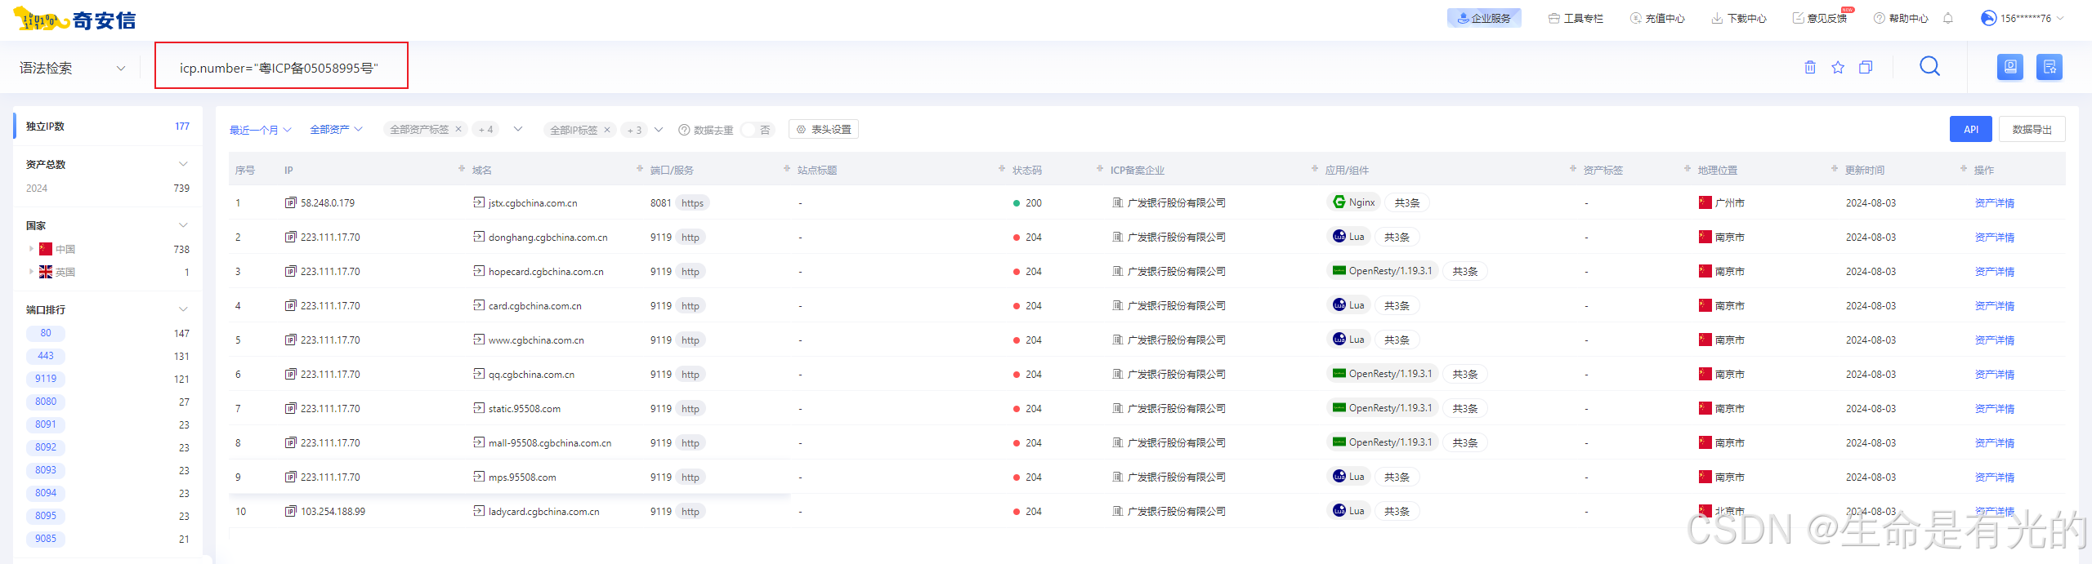Click the copy query icon
Viewport: 2092px width, 564px height.
coord(1866,68)
